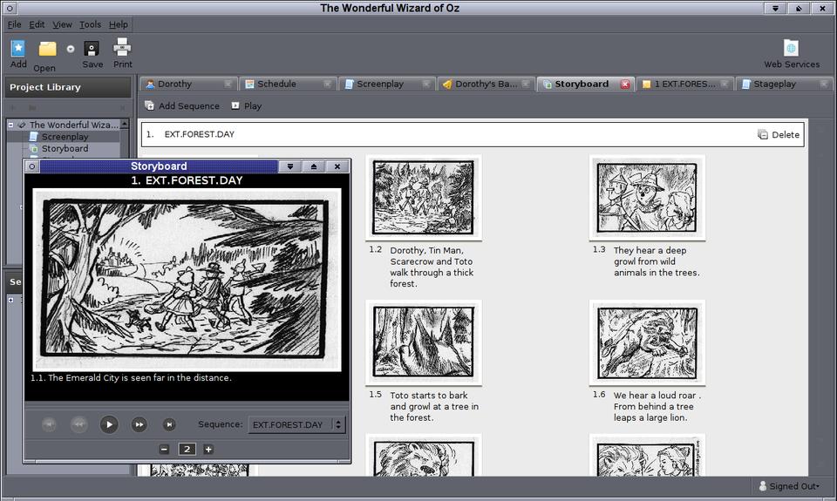Open the Tools menu

click(90, 24)
